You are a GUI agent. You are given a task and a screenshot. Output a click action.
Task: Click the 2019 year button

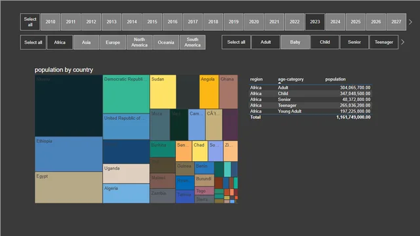[x=234, y=22]
